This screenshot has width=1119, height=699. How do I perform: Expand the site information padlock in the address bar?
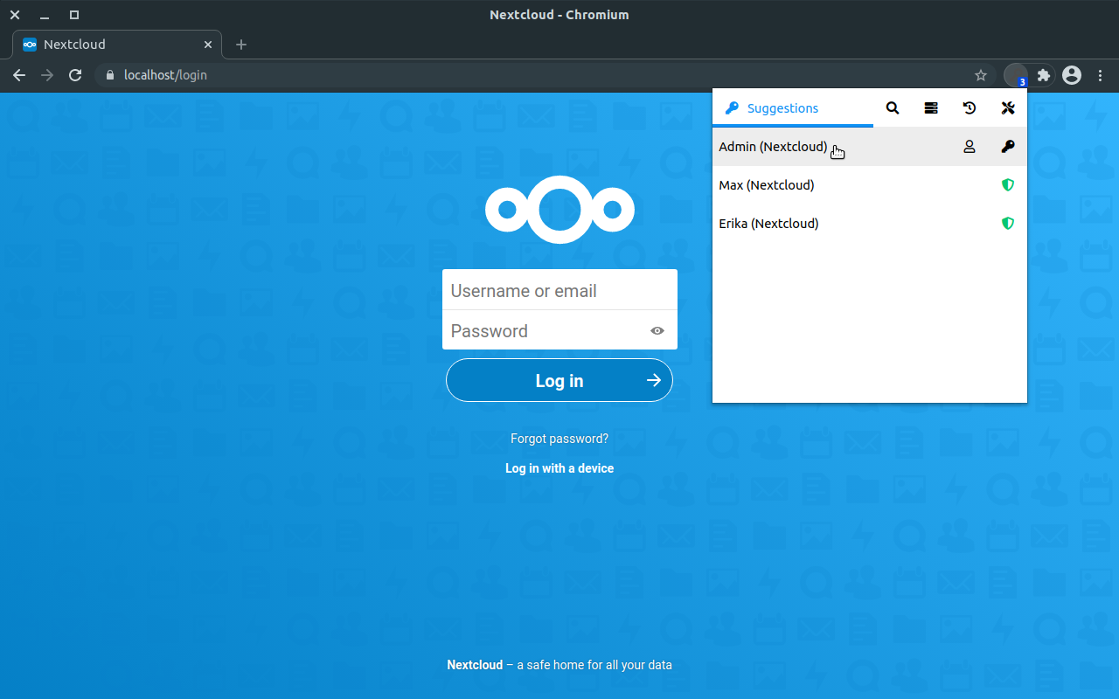click(110, 75)
